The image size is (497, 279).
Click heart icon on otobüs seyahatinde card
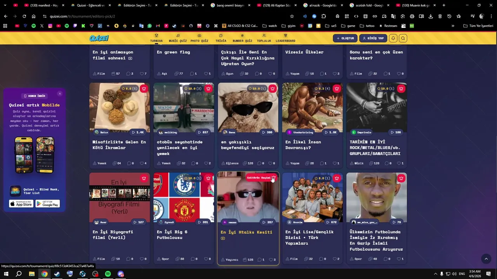[206, 163]
